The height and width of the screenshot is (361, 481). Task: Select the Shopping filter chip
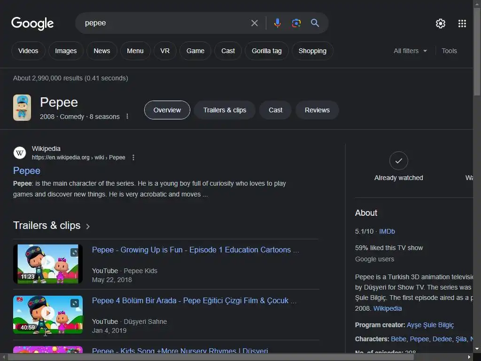(312, 51)
